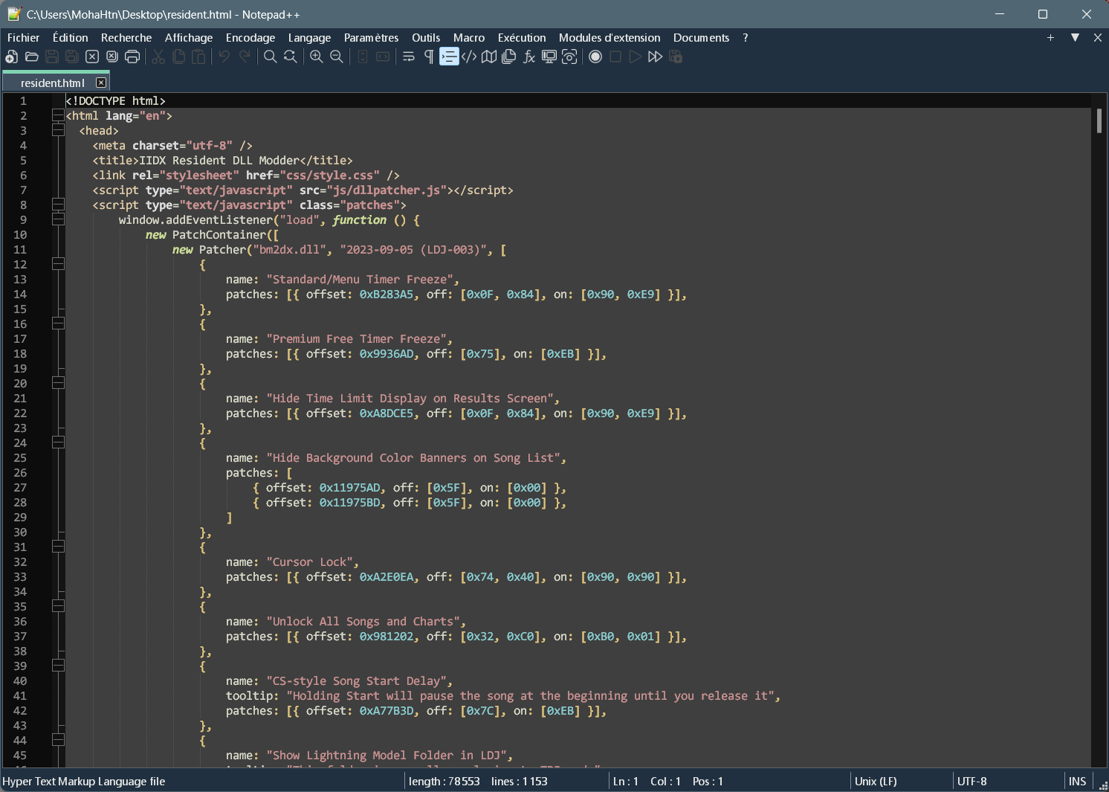
Task: Open the Édition menu
Action: 71,38
